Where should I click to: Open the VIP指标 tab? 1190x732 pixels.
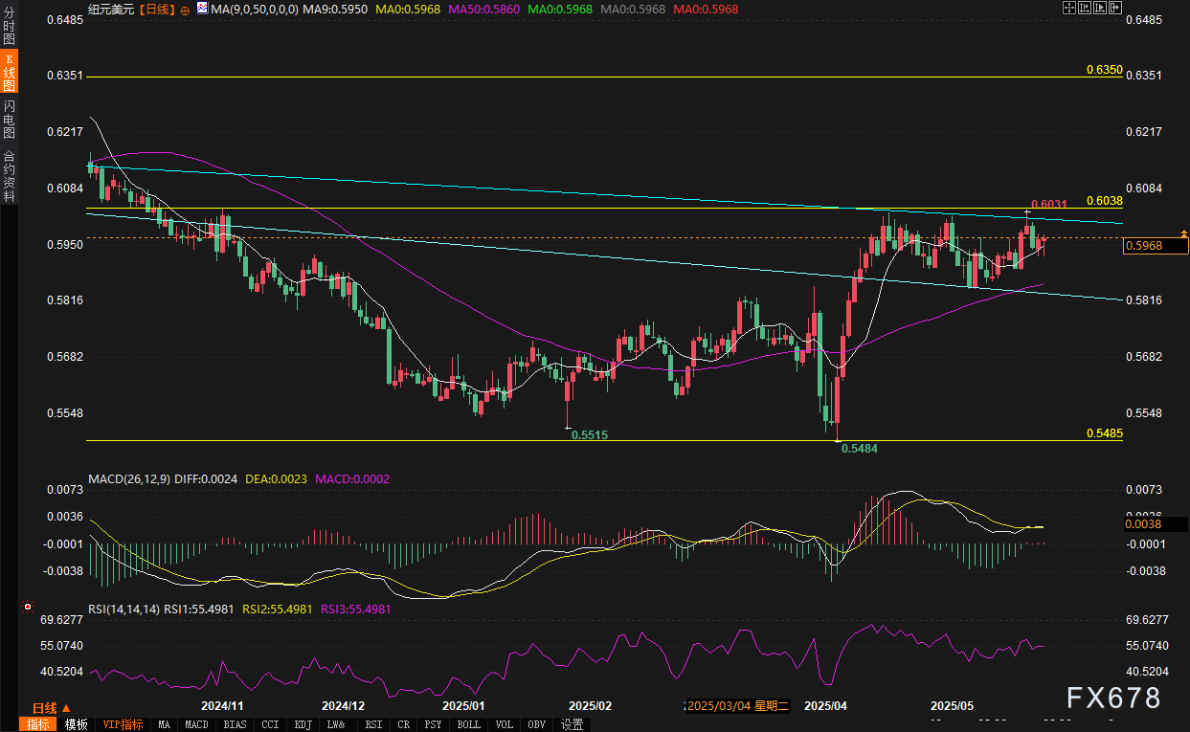point(123,724)
